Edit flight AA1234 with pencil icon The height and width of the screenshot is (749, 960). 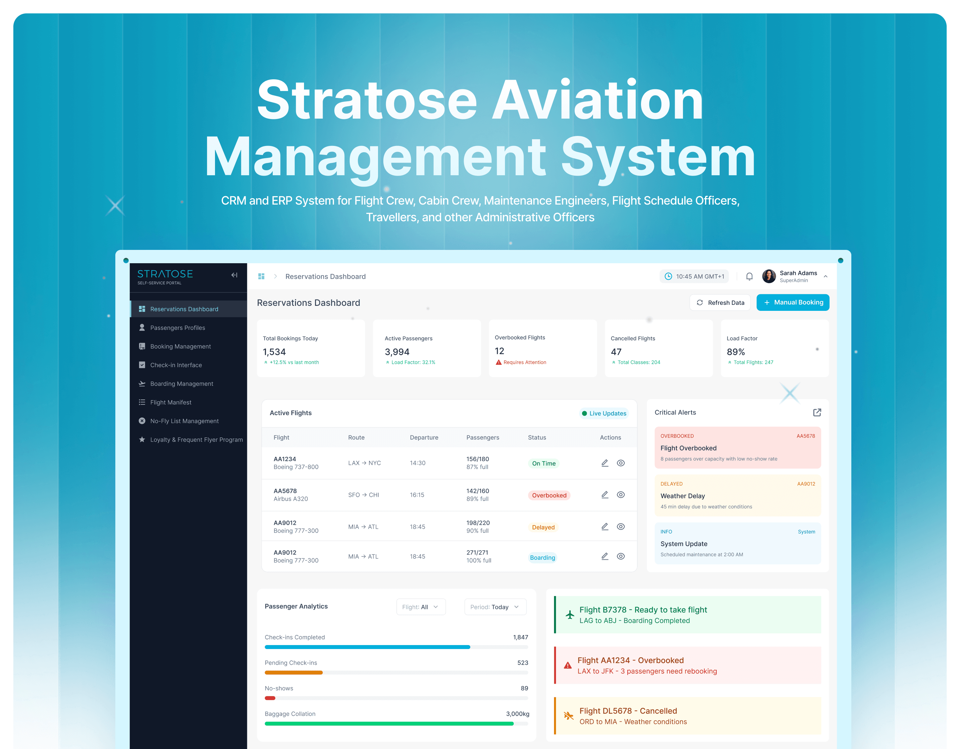pyautogui.click(x=604, y=463)
